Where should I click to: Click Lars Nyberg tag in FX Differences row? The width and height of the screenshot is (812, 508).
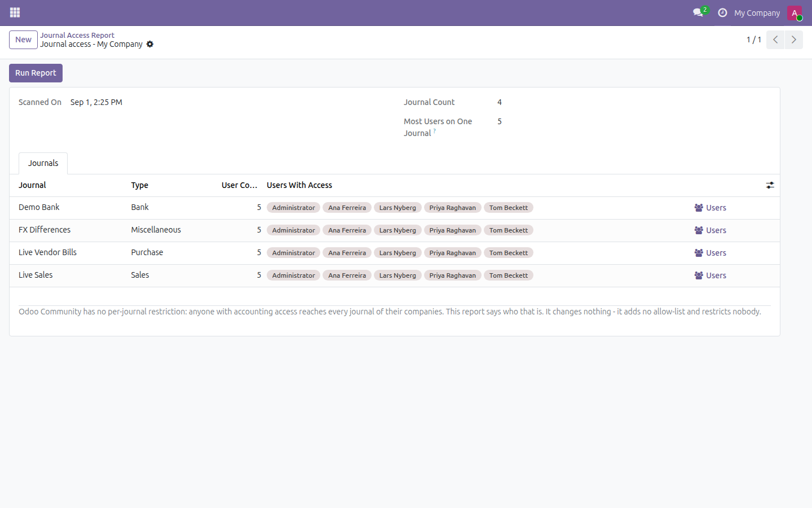pos(398,230)
